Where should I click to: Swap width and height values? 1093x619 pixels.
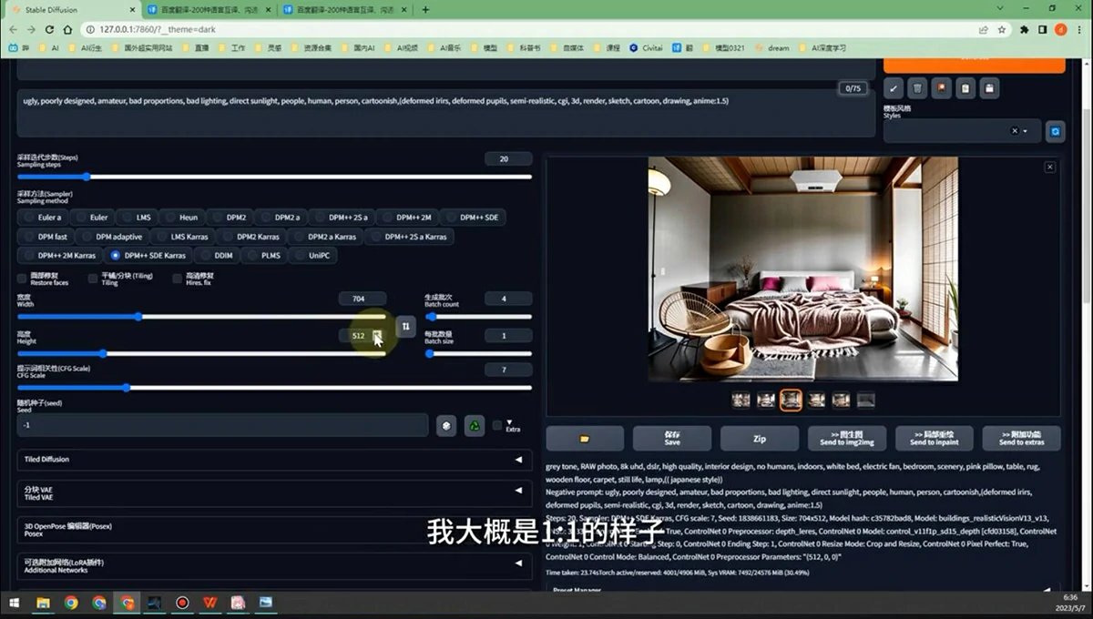point(406,326)
